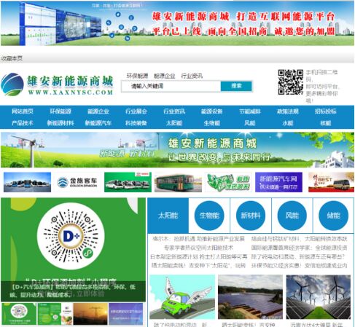Select the sunset power tower slide thumbnail
The image size is (355, 327).
pyautogui.click(x=90, y=314)
